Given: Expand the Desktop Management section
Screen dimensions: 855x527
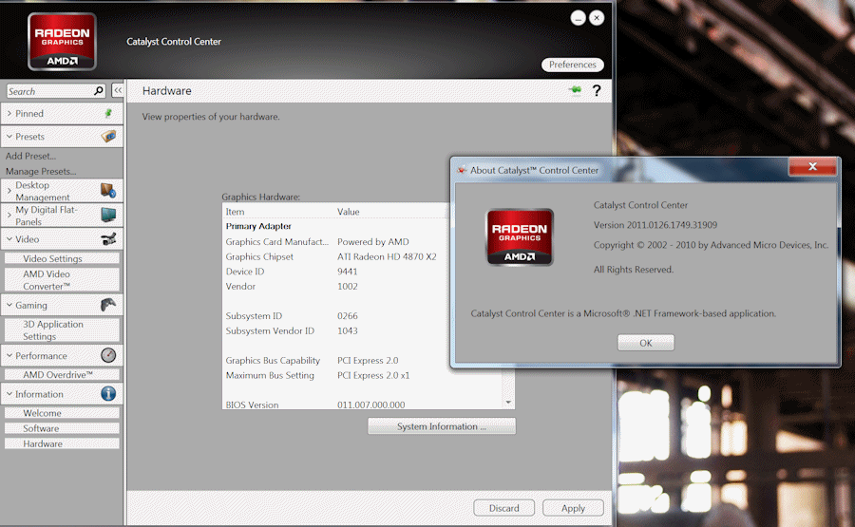Looking at the screenshot, I should [9, 191].
